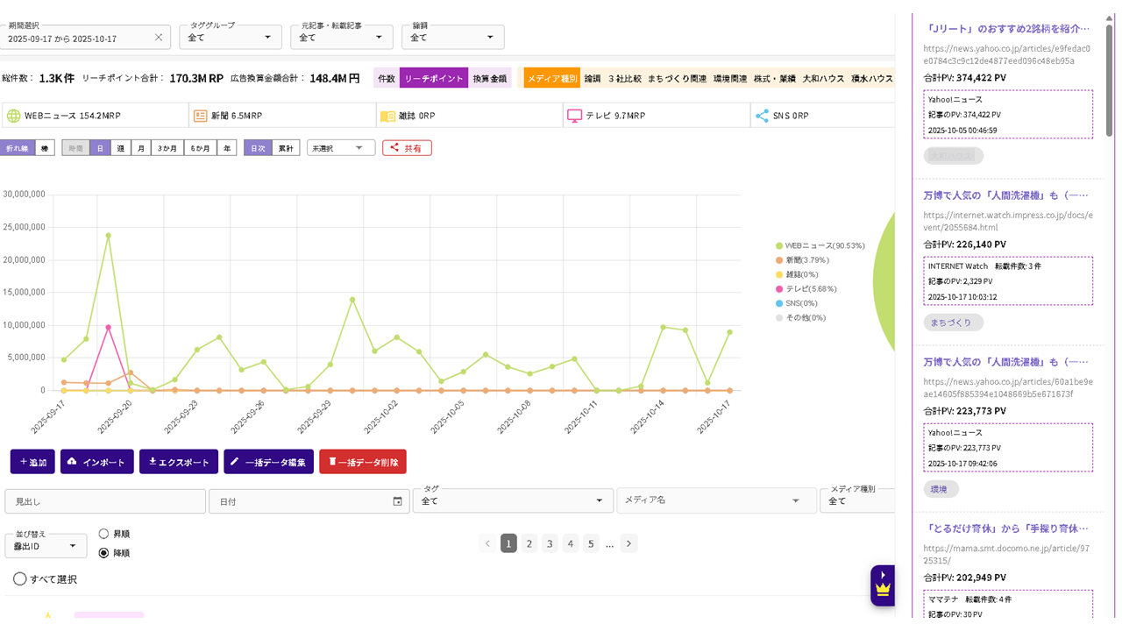This screenshot has height=631, width=1122.
Task: Click the crown icon widget
Action: pyautogui.click(x=882, y=588)
